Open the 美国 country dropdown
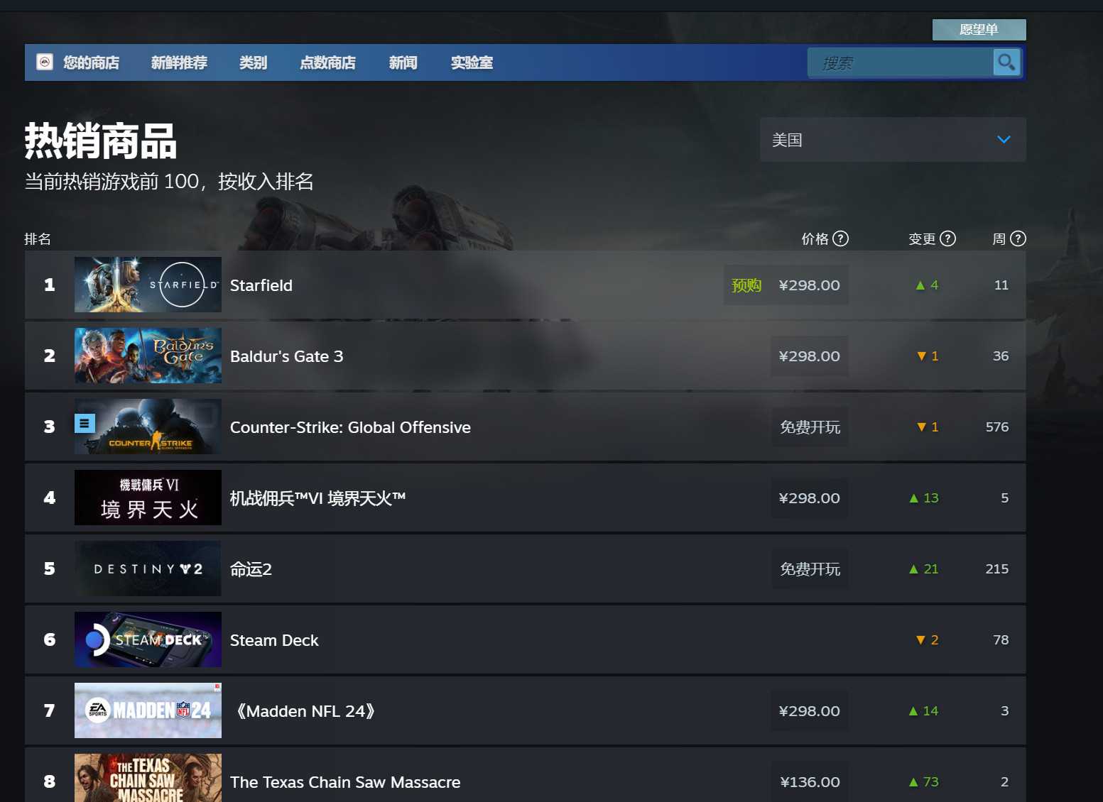 (x=893, y=140)
